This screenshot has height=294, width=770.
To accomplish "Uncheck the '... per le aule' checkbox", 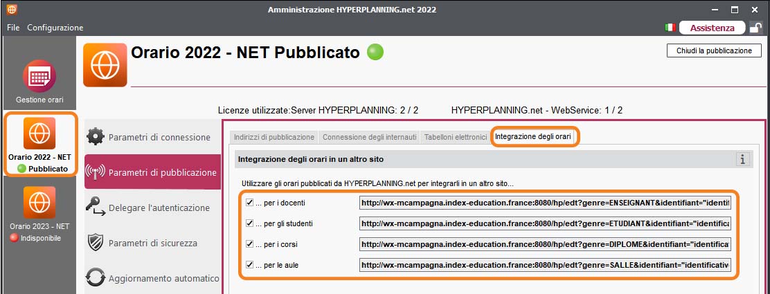I will 249,265.
